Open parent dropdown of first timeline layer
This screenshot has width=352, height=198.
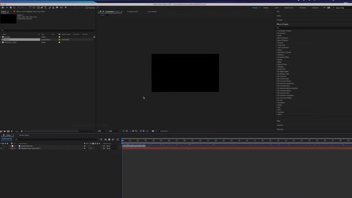click(112, 146)
